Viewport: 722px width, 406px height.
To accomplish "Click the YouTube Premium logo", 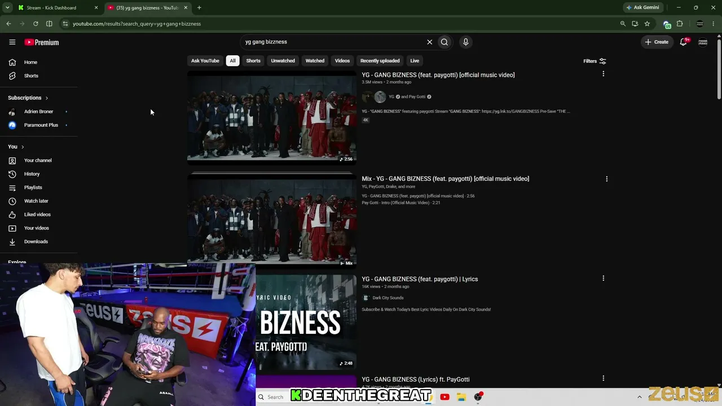I will click(x=41, y=42).
